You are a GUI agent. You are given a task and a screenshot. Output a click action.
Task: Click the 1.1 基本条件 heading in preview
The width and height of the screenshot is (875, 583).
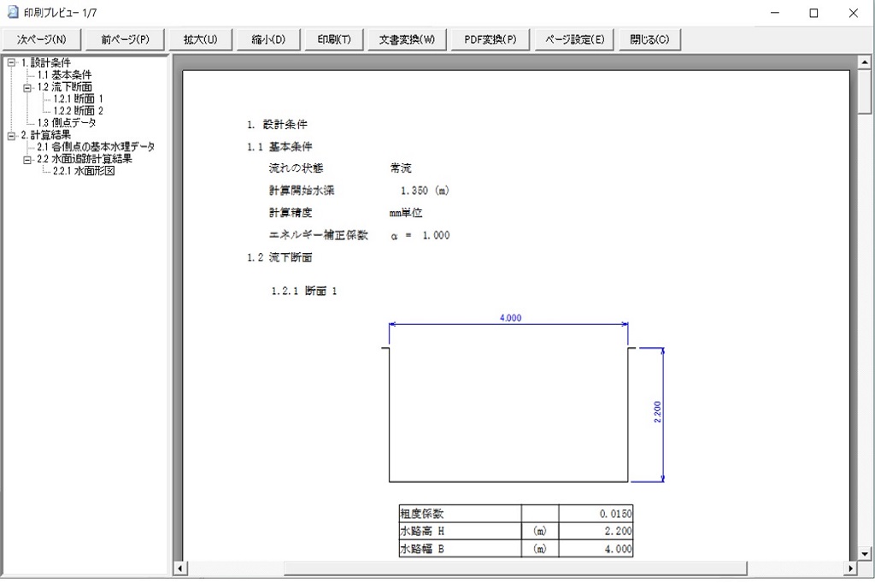pos(279,147)
